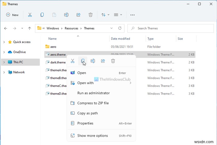Click the Share icon in the top toolbar

click(78, 15)
